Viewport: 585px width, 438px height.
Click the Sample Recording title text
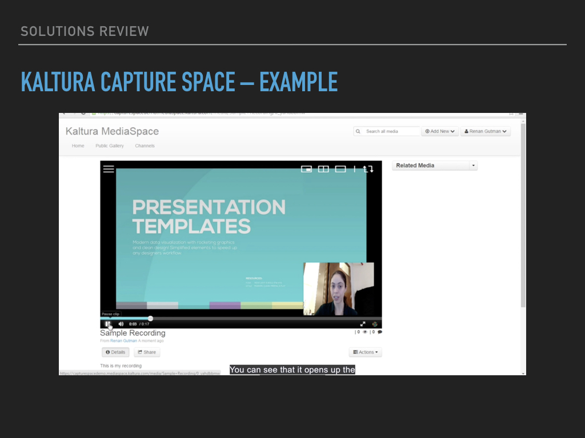tap(133, 333)
